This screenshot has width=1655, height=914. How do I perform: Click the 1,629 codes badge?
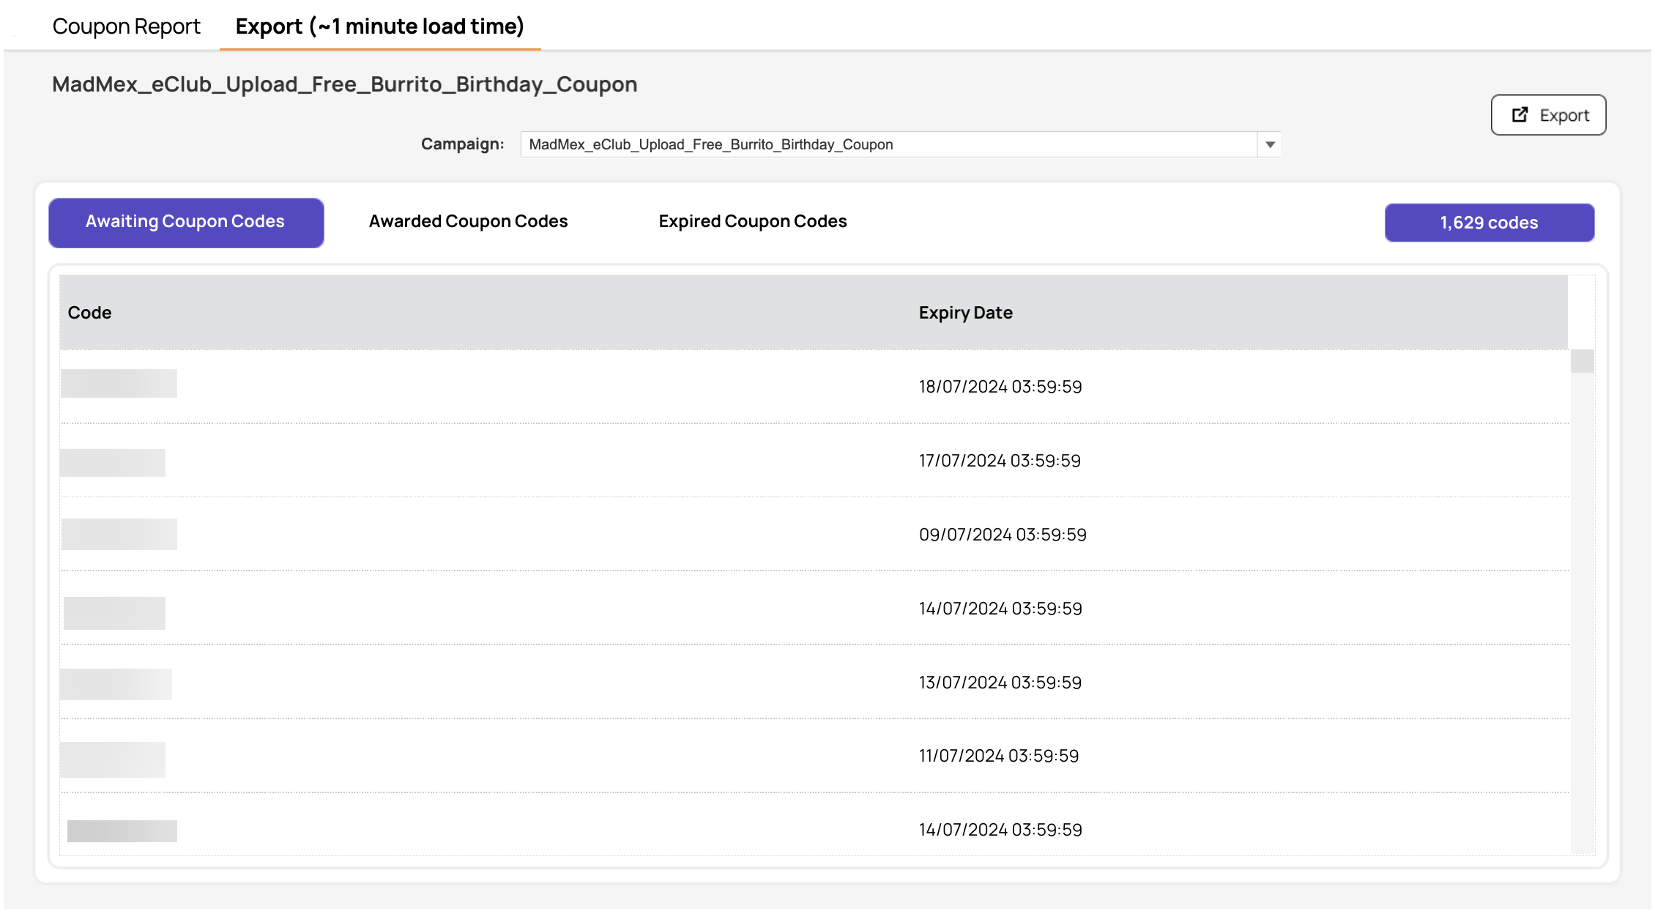(x=1489, y=223)
